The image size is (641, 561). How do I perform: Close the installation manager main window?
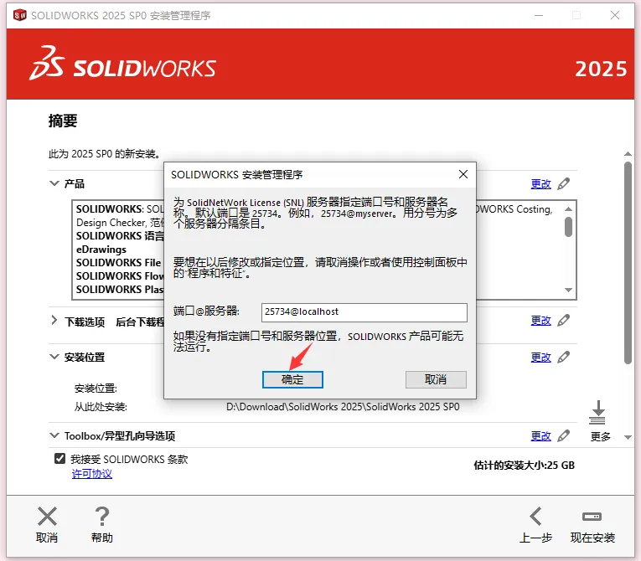[615, 16]
